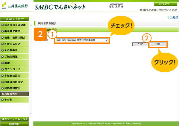Open 新着債権等の確認 menu
179x126 pixels.
[14, 25]
